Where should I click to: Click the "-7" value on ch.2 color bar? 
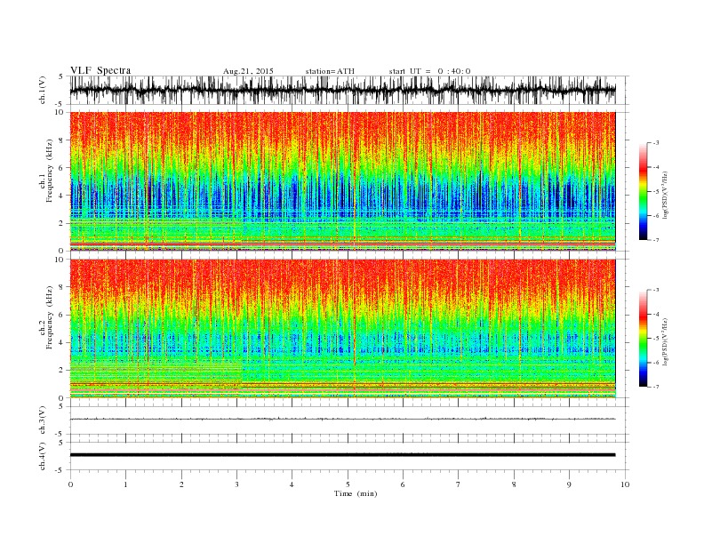coord(656,387)
